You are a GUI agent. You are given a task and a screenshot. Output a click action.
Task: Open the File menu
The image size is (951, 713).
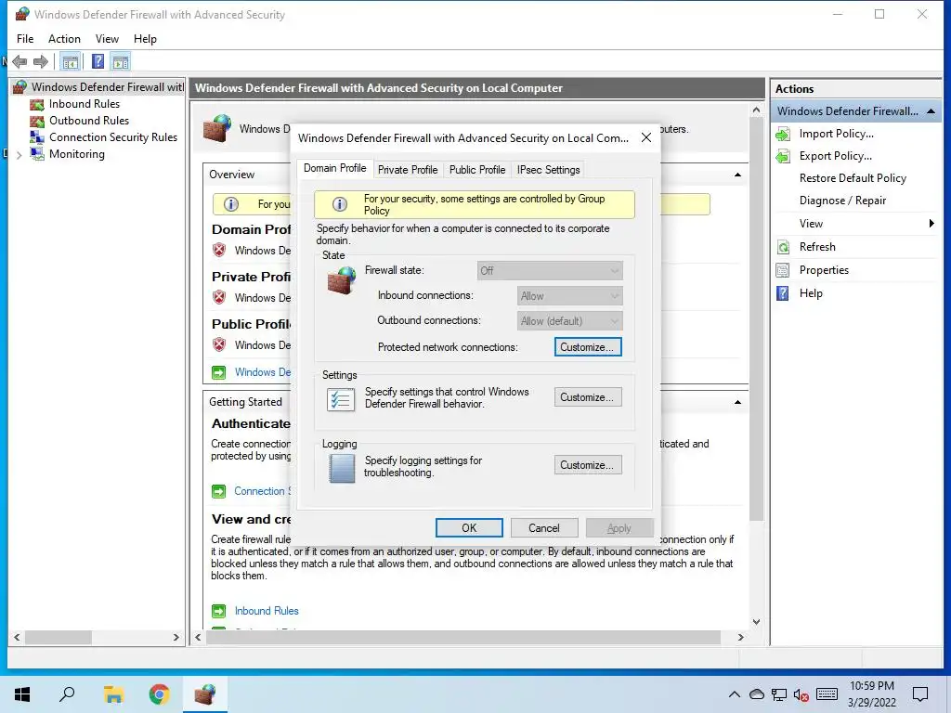point(25,39)
